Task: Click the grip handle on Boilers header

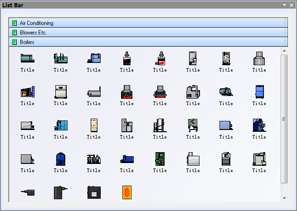Action: pyautogui.click(x=285, y=42)
